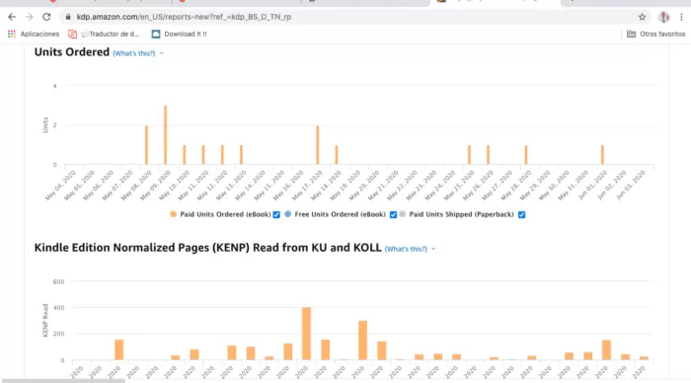Image resolution: width=691 pixels, height=383 pixels.
Task: Expand the chevron beside Units Ordered What's this
Action: click(x=162, y=53)
